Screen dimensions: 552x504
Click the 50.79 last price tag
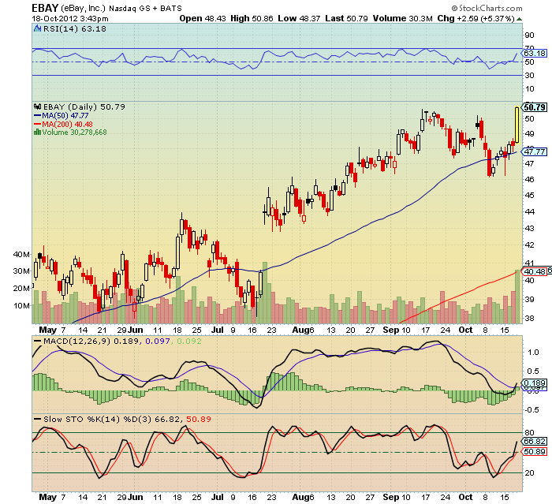(535, 107)
